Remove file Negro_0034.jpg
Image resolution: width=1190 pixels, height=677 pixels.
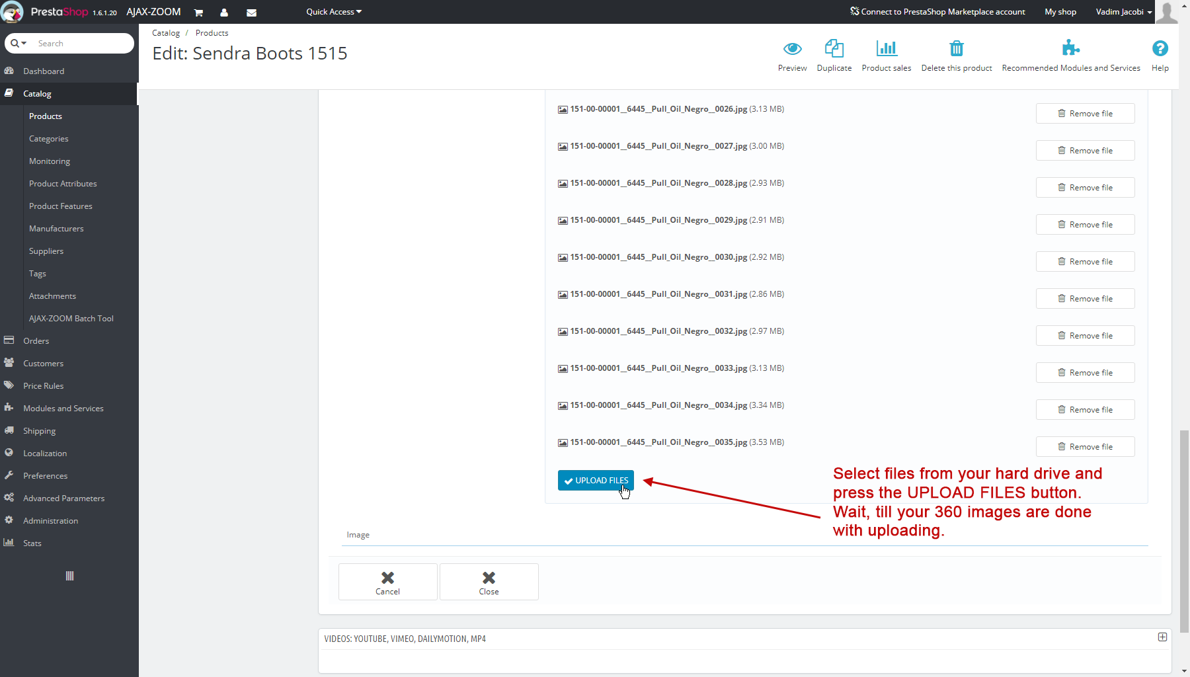click(x=1086, y=409)
